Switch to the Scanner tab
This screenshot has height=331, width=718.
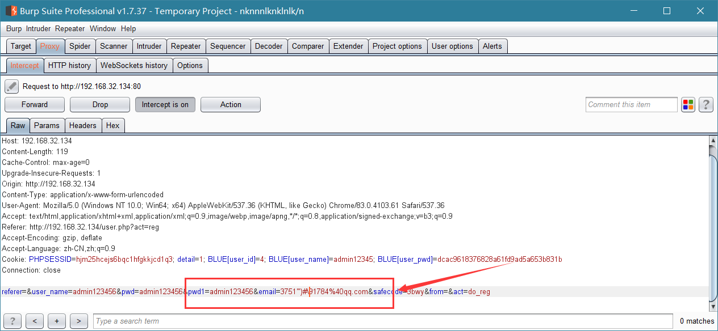tap(114, 46)
